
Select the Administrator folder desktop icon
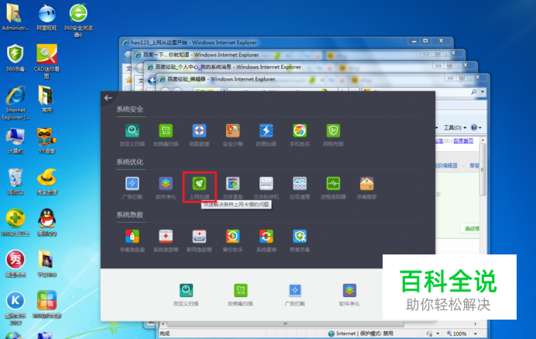(15, 17)
